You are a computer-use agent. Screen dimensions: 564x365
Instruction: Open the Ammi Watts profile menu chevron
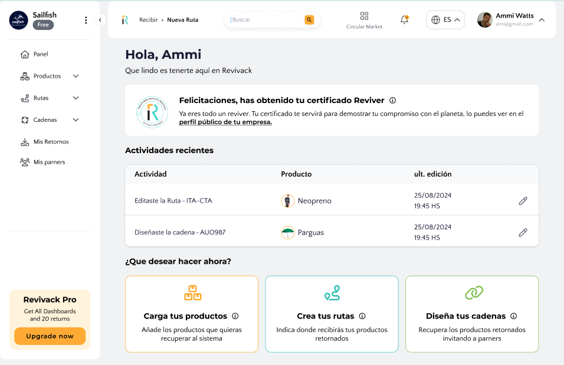coord(542,20)
